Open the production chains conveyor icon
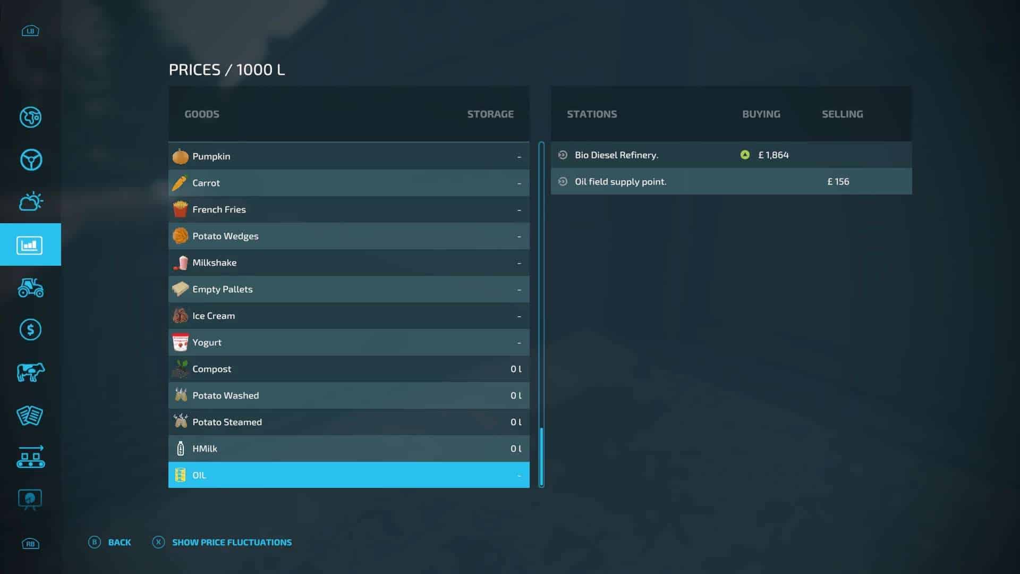 click(x=30, y=457)
